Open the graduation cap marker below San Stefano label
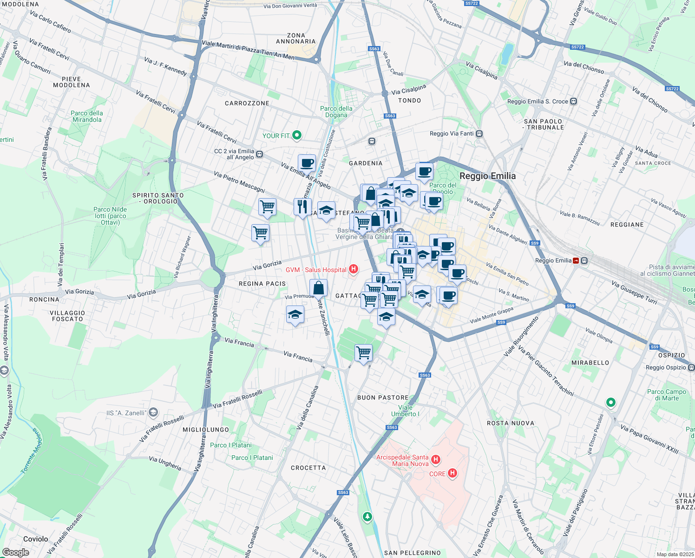Image resolution: width=695 pixels, height=558 pixels. 327,209
